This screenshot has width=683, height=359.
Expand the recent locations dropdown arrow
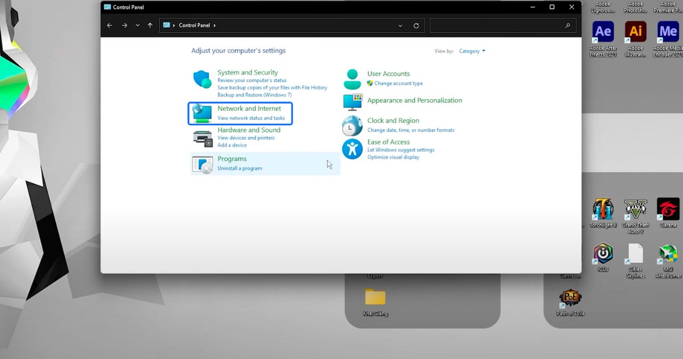(x=138, y=26)
